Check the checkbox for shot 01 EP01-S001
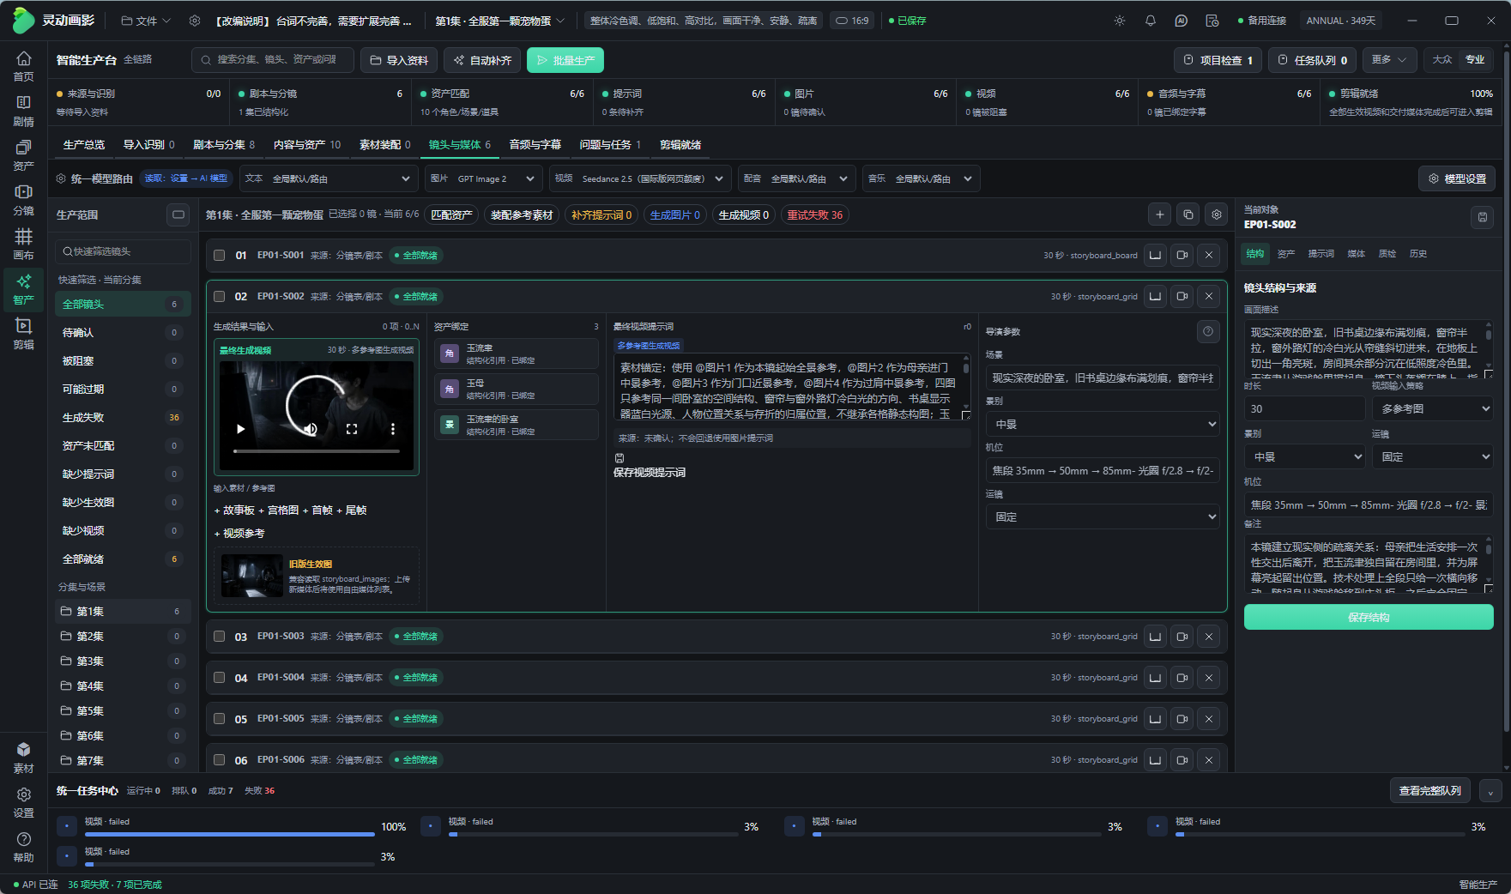1511x894 pixels. click(220, 256)
